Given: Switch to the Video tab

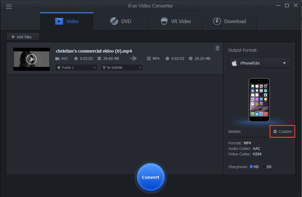Looking at the screenshot, I should click(x=67, y=21).
